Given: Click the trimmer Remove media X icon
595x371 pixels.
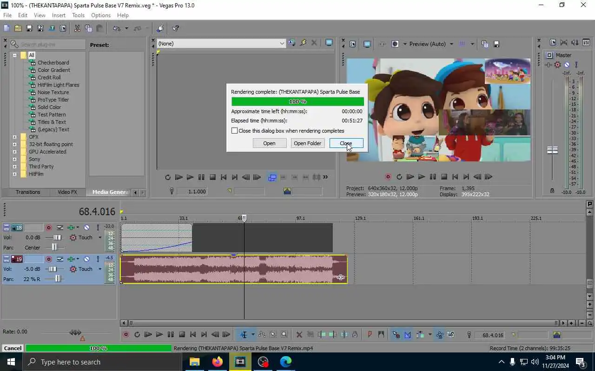Looking at the screenshot, I should 314,43.
